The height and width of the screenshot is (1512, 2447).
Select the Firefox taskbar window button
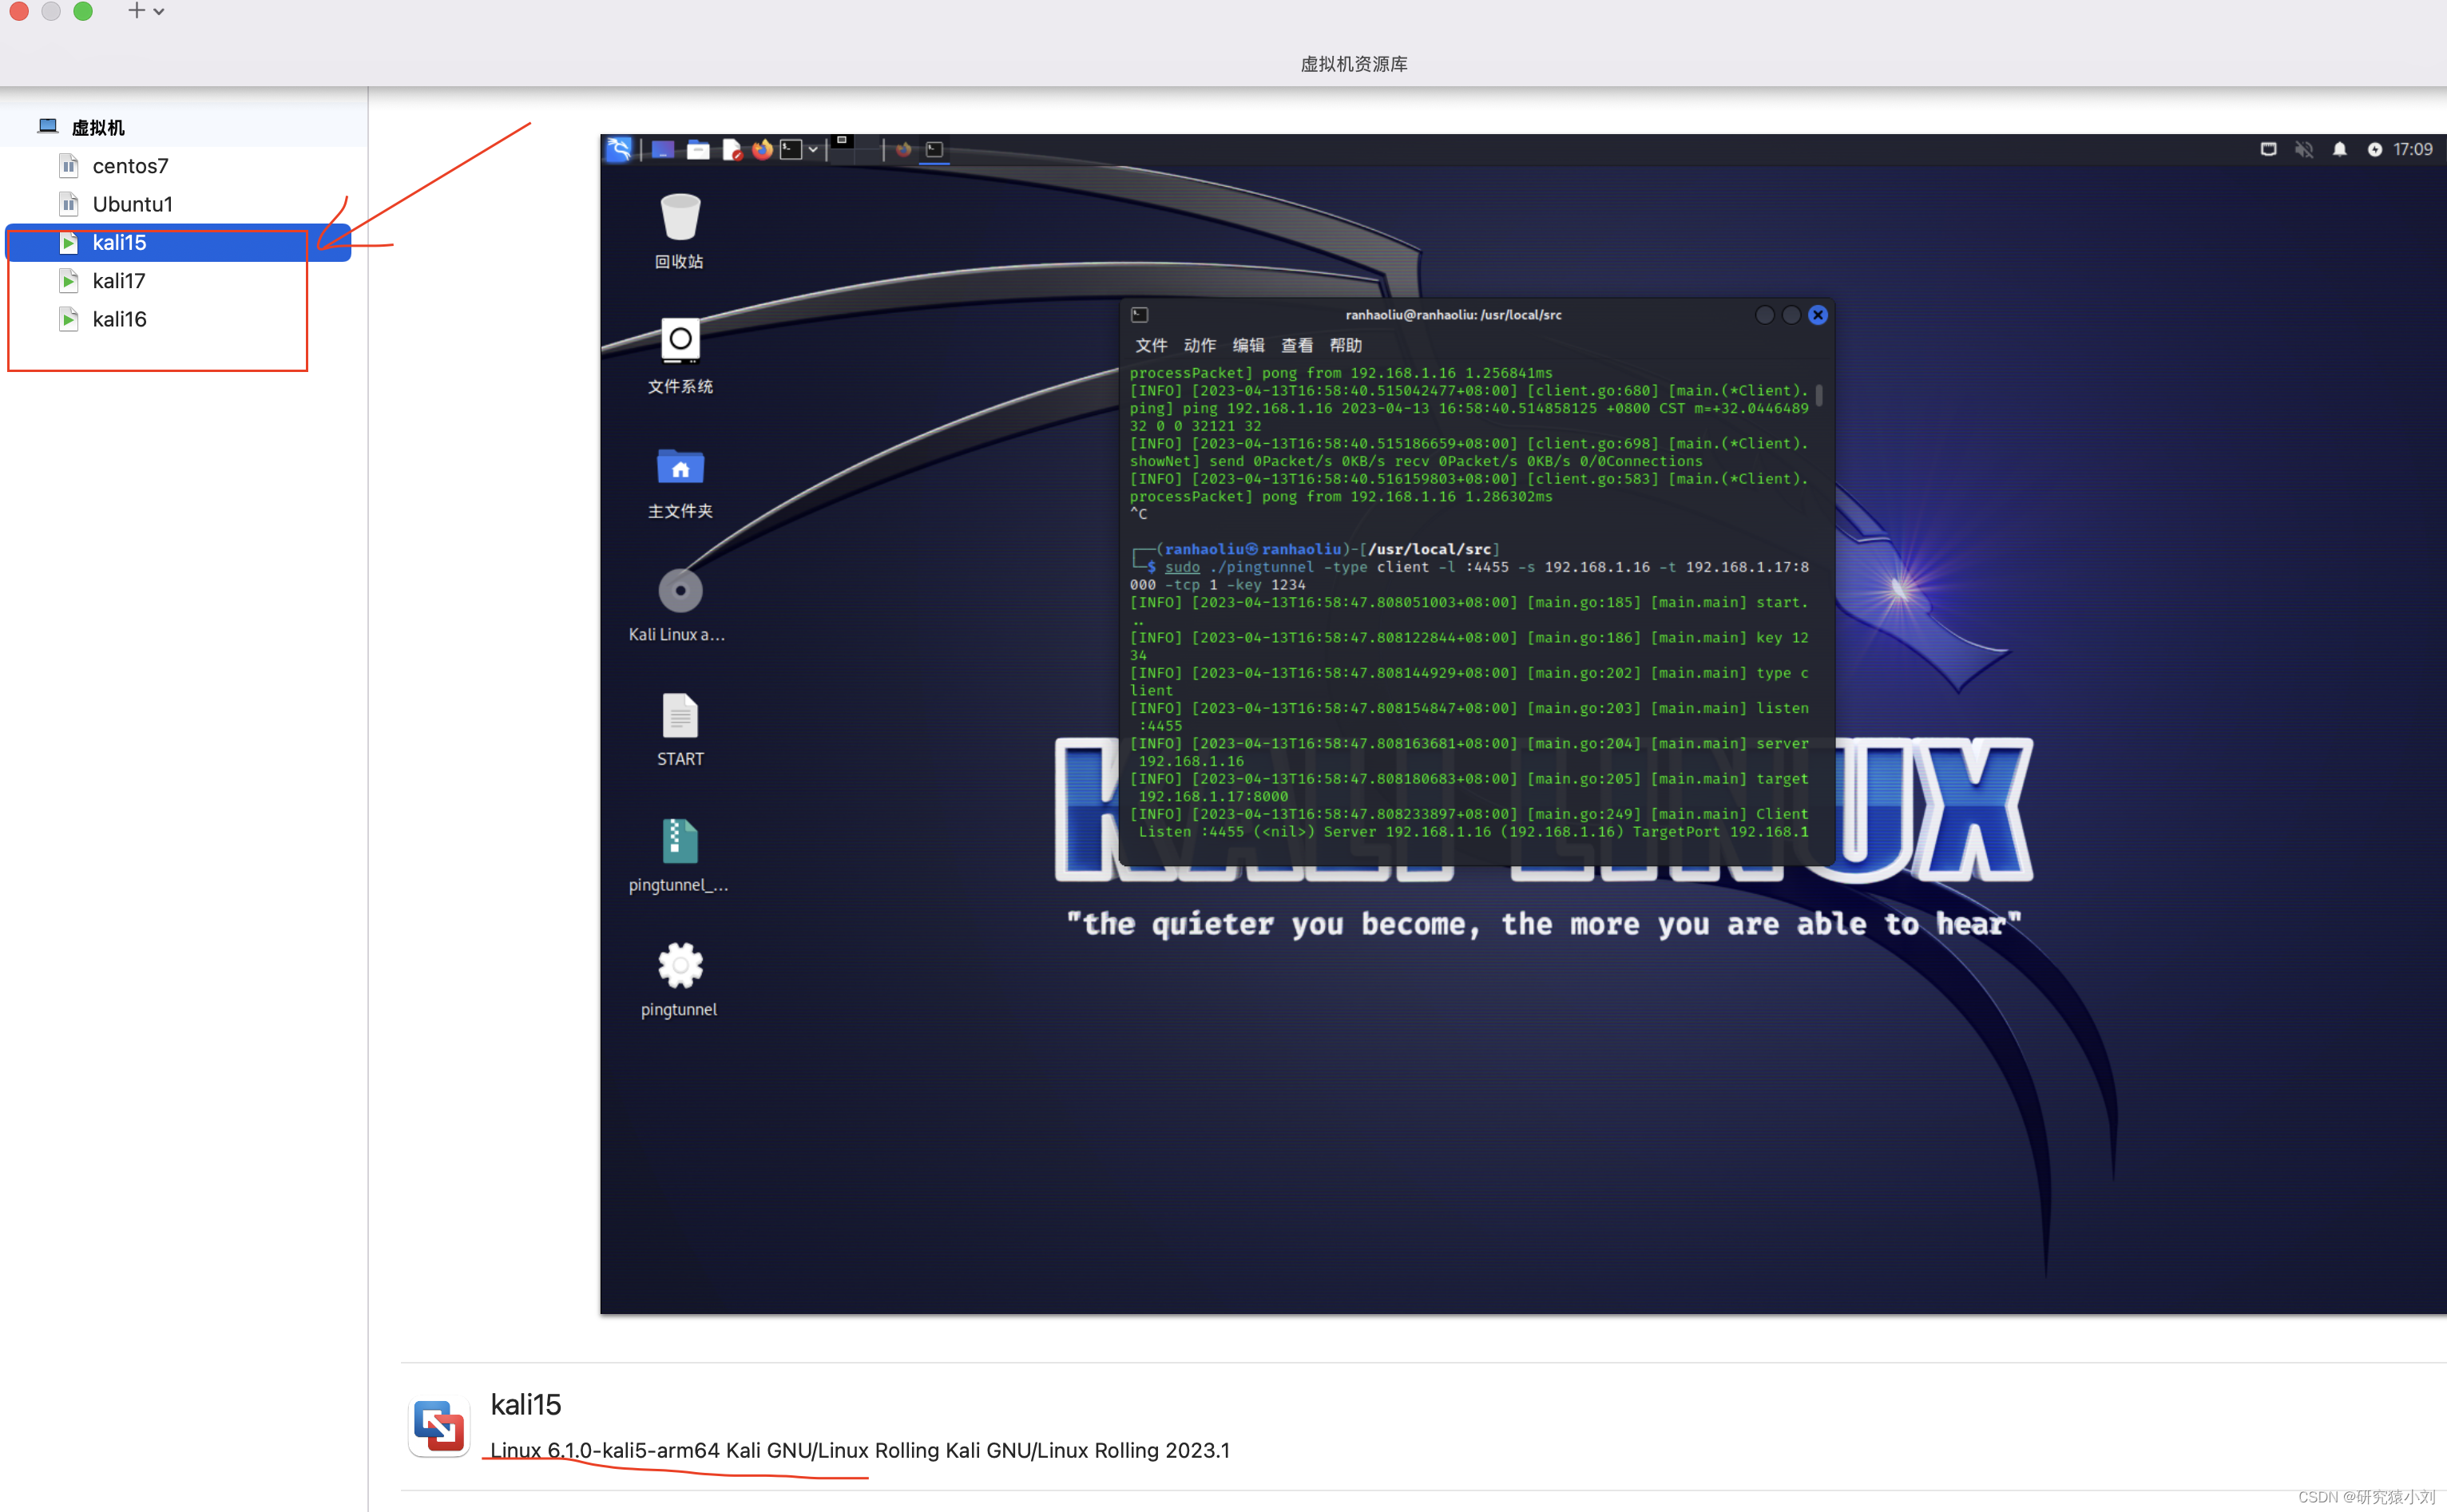pyautogui.click(x=903, y=149)
